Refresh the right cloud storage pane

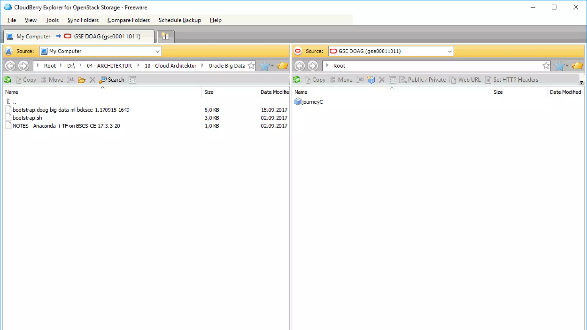tap(297, 80)
